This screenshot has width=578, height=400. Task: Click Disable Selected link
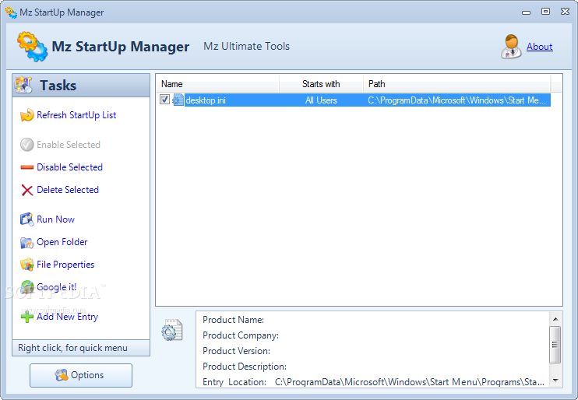(x=69, y=167)
